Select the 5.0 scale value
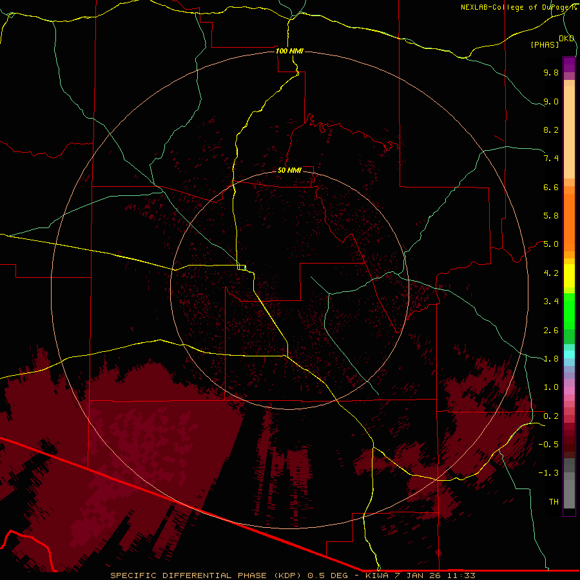Viewport: 580px width, 580px height. pyautogui.click(x=551, y=244)
